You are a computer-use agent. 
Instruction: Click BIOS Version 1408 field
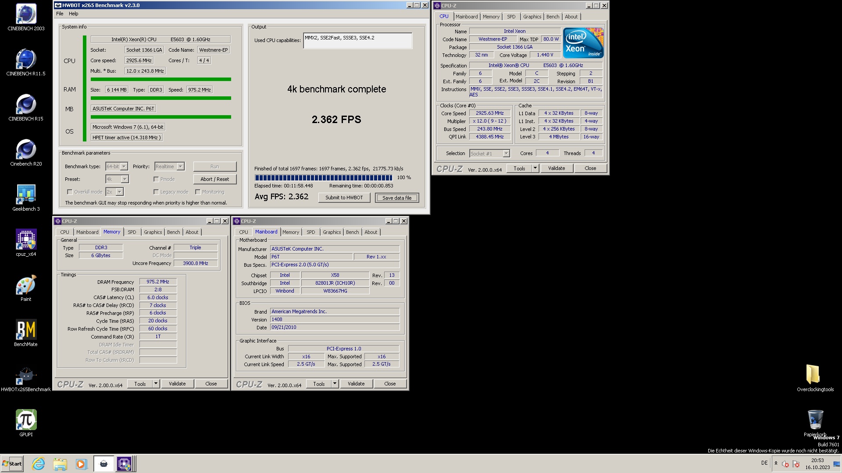tap(335, 320)
